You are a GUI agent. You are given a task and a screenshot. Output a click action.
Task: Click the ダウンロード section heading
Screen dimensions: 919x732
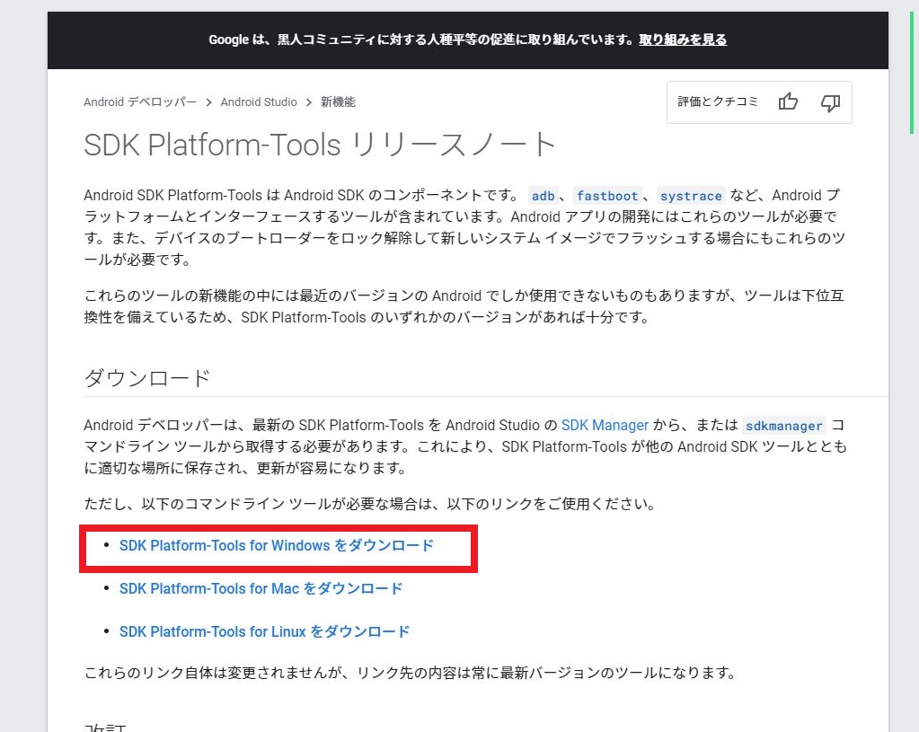147,378
